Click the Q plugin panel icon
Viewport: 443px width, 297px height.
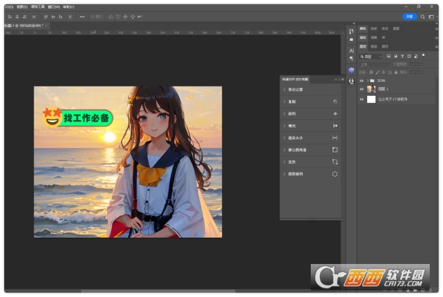click(352, 82)
